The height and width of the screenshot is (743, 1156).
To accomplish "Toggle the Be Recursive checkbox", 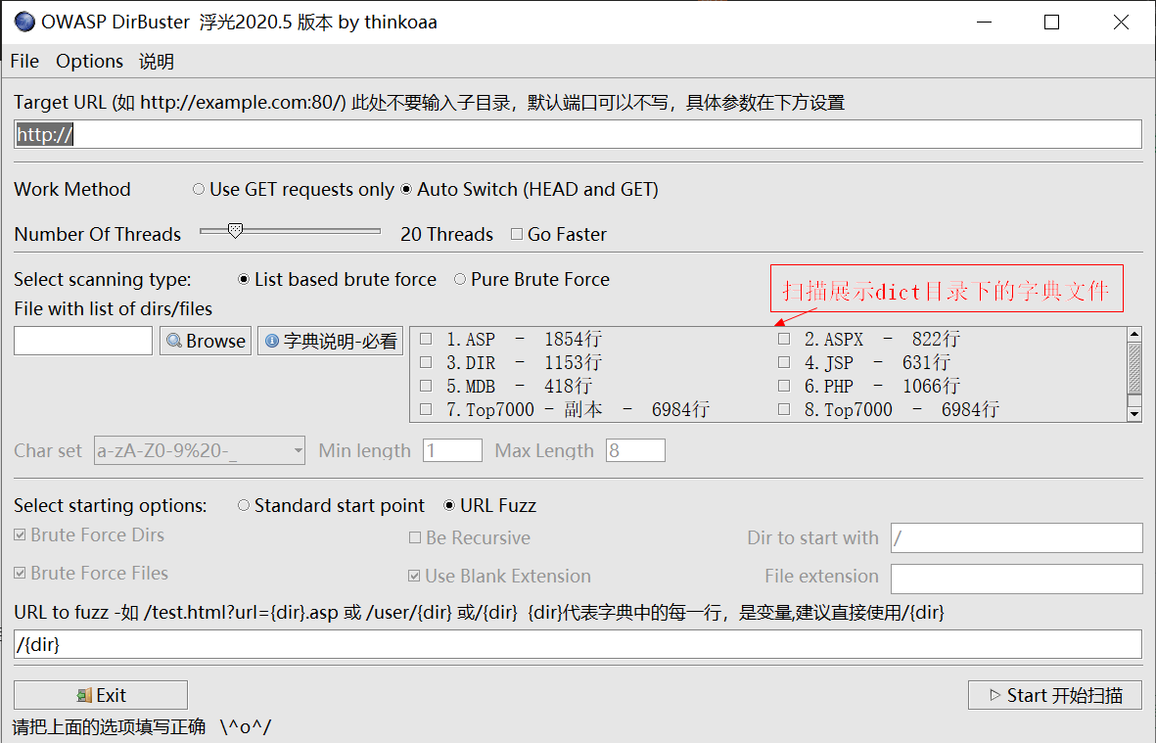I will (415, 538).
